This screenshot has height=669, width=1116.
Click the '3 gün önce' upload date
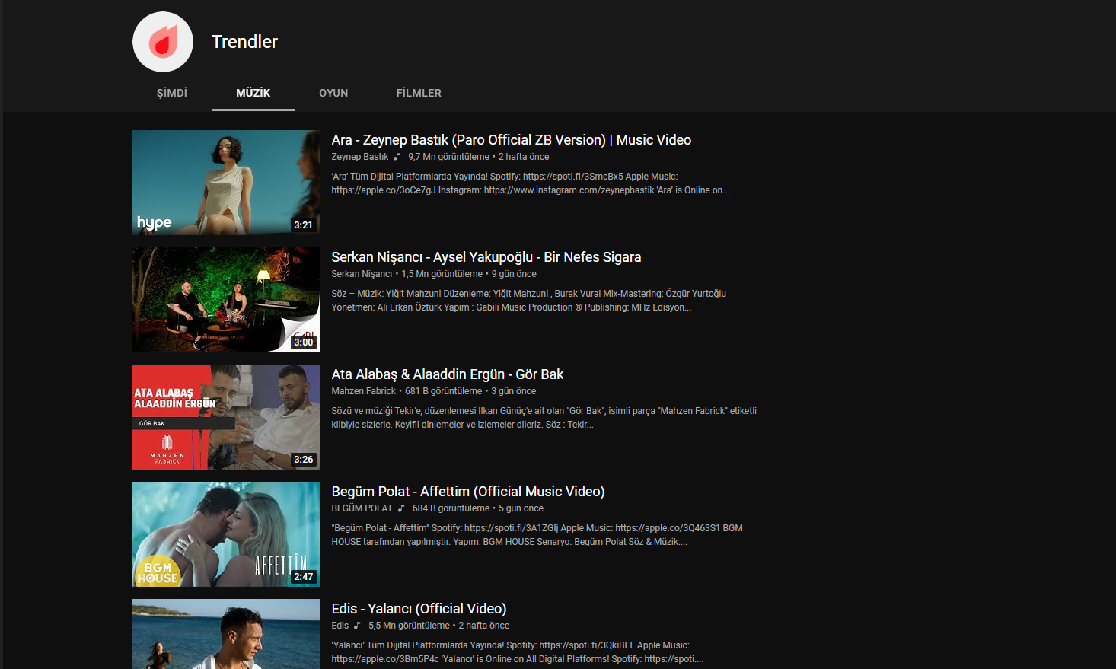[513, 391]
